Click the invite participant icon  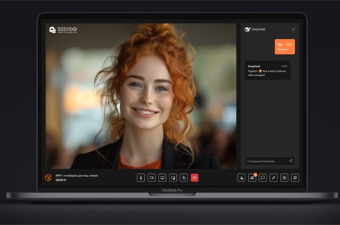(241, 178)
